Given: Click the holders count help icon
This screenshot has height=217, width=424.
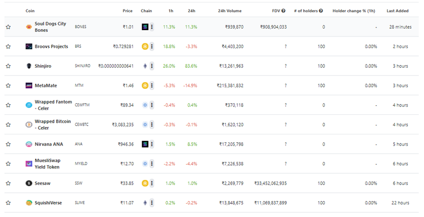Looking at the screenshot, I should tap(321, 11).
